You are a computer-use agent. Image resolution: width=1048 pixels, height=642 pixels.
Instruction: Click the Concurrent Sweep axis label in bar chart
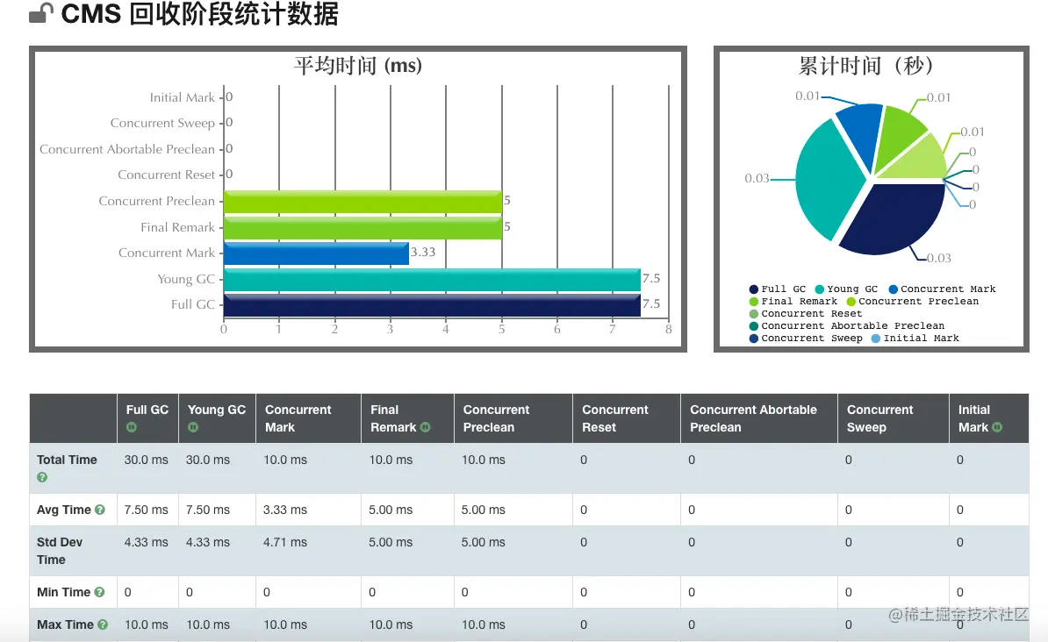(x=162, y=123)
